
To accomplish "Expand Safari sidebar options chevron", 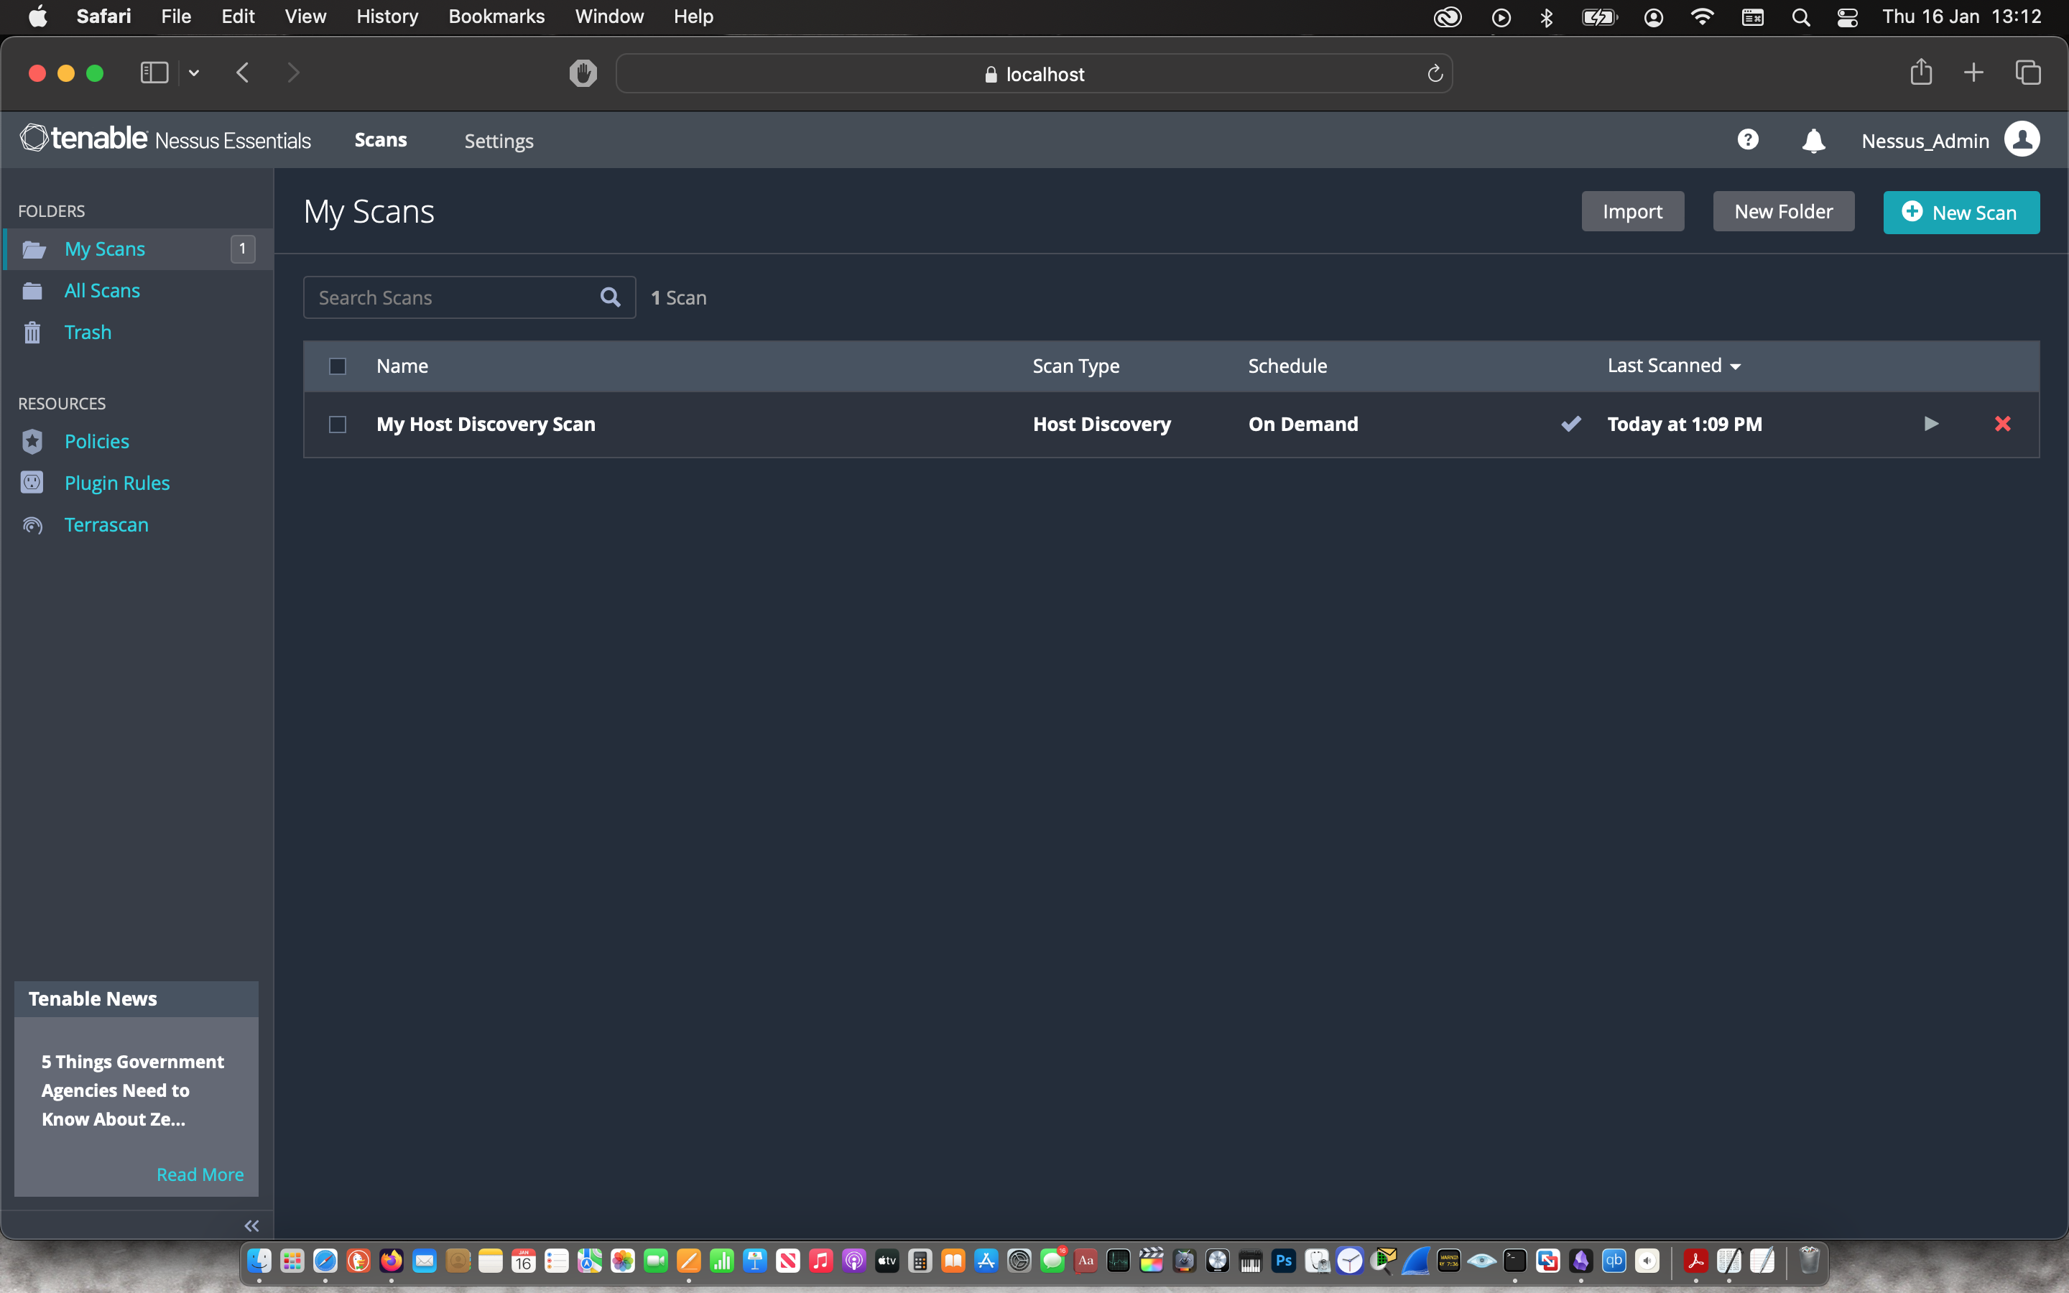I will [x=194, y=73].
